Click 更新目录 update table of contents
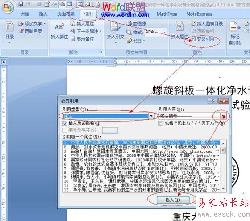The height and width of the screenshot is (221, 250). click(x=30, y=31)
